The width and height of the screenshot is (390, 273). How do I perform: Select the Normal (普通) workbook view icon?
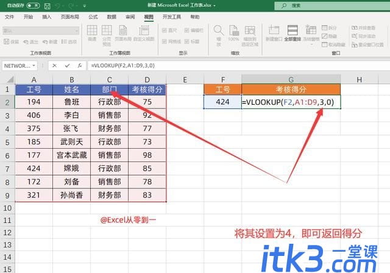pyautogui.click(x=92, y=34)
